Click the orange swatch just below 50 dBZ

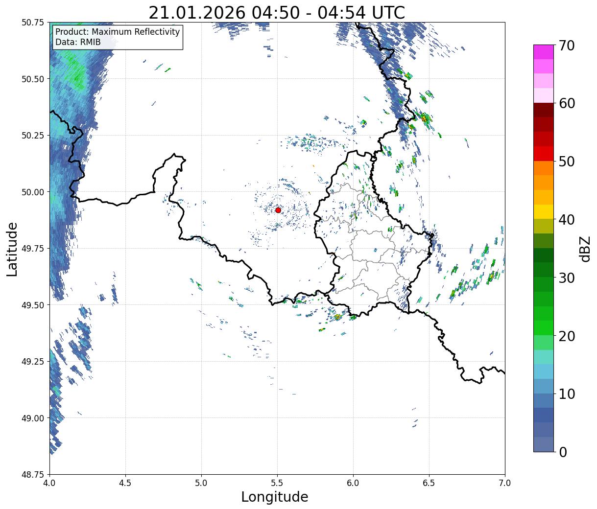[544, 168]
